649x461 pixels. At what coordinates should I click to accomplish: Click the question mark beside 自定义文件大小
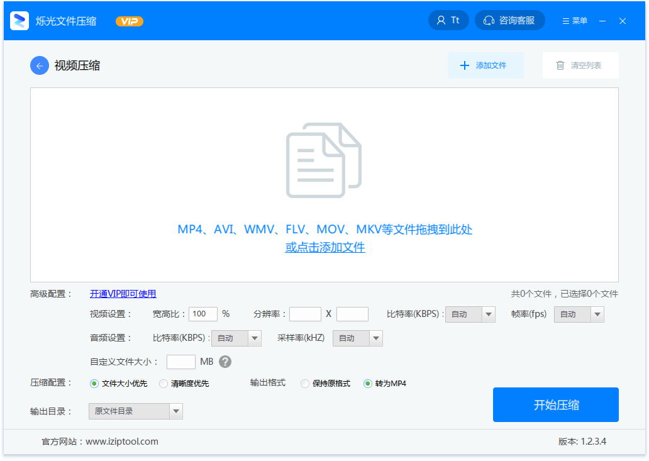click(225, 362)
